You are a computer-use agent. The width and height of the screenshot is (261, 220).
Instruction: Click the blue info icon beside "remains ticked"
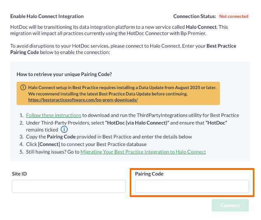pyautogui.click(x=64, y=129)
